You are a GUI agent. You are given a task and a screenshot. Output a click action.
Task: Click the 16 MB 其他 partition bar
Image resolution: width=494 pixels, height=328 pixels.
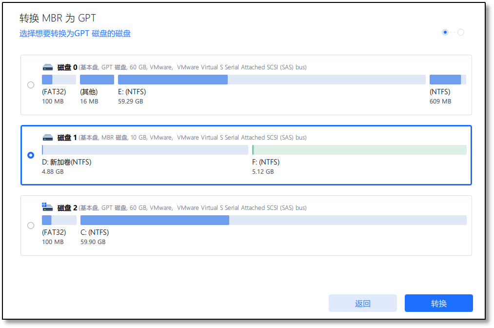click(97, 80)
